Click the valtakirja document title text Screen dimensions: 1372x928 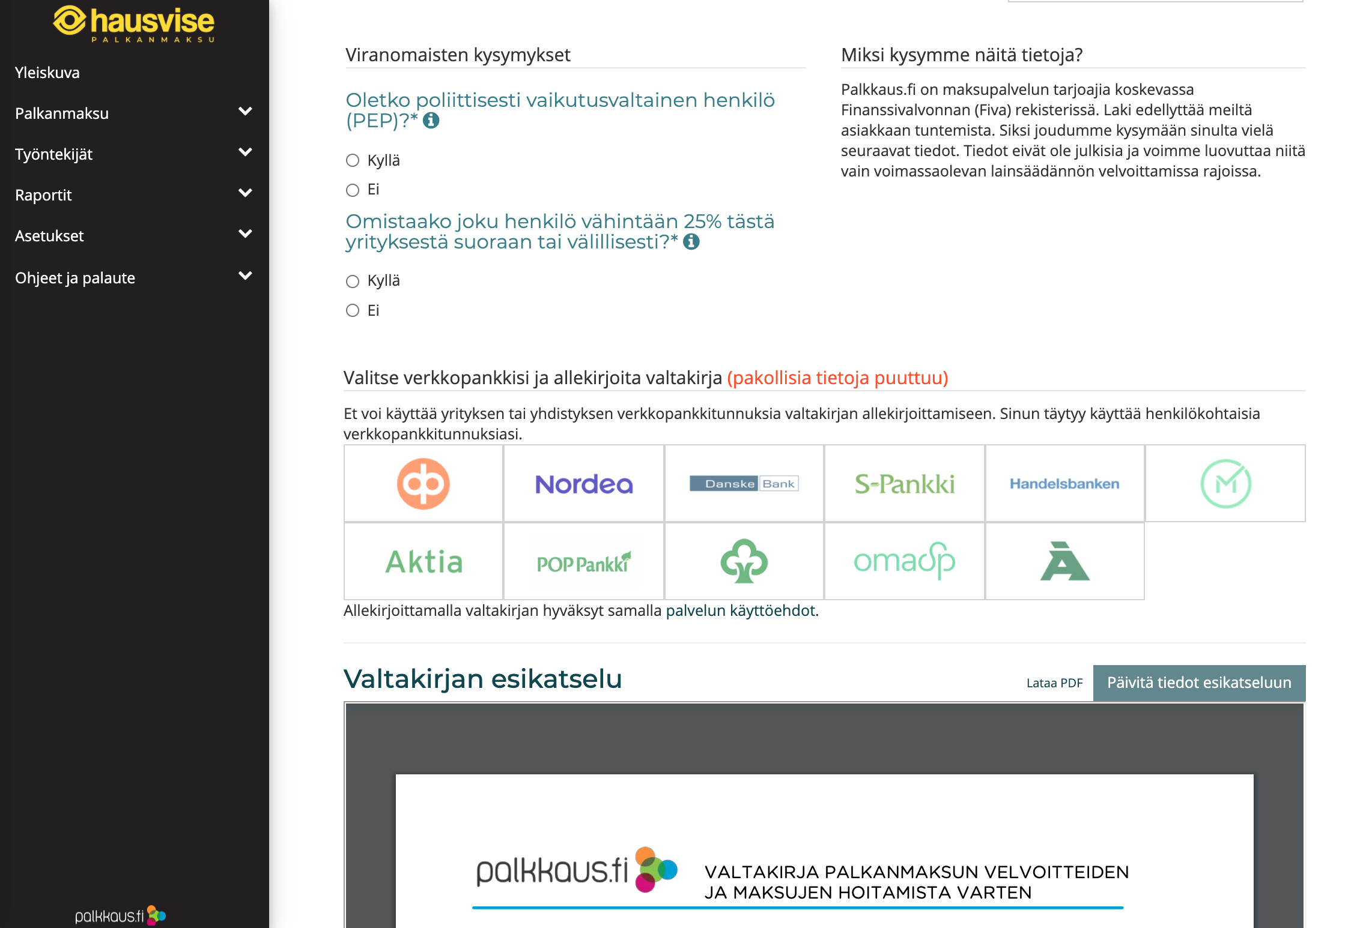pyautogui.click(x=917, y=882)
